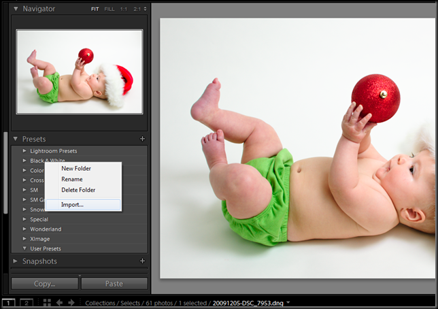438x309 pixels.
Task: Set navigator zoom to FILL
Action: coord(109,9)
